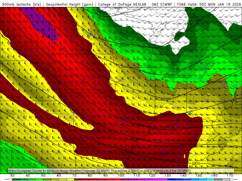
Task: Click the 5280 height contour label
Action: (x=167, y=99)
